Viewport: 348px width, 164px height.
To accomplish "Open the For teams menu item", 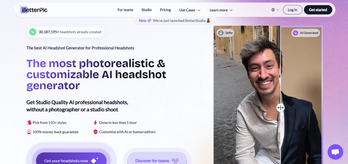I will coord(125,10).
